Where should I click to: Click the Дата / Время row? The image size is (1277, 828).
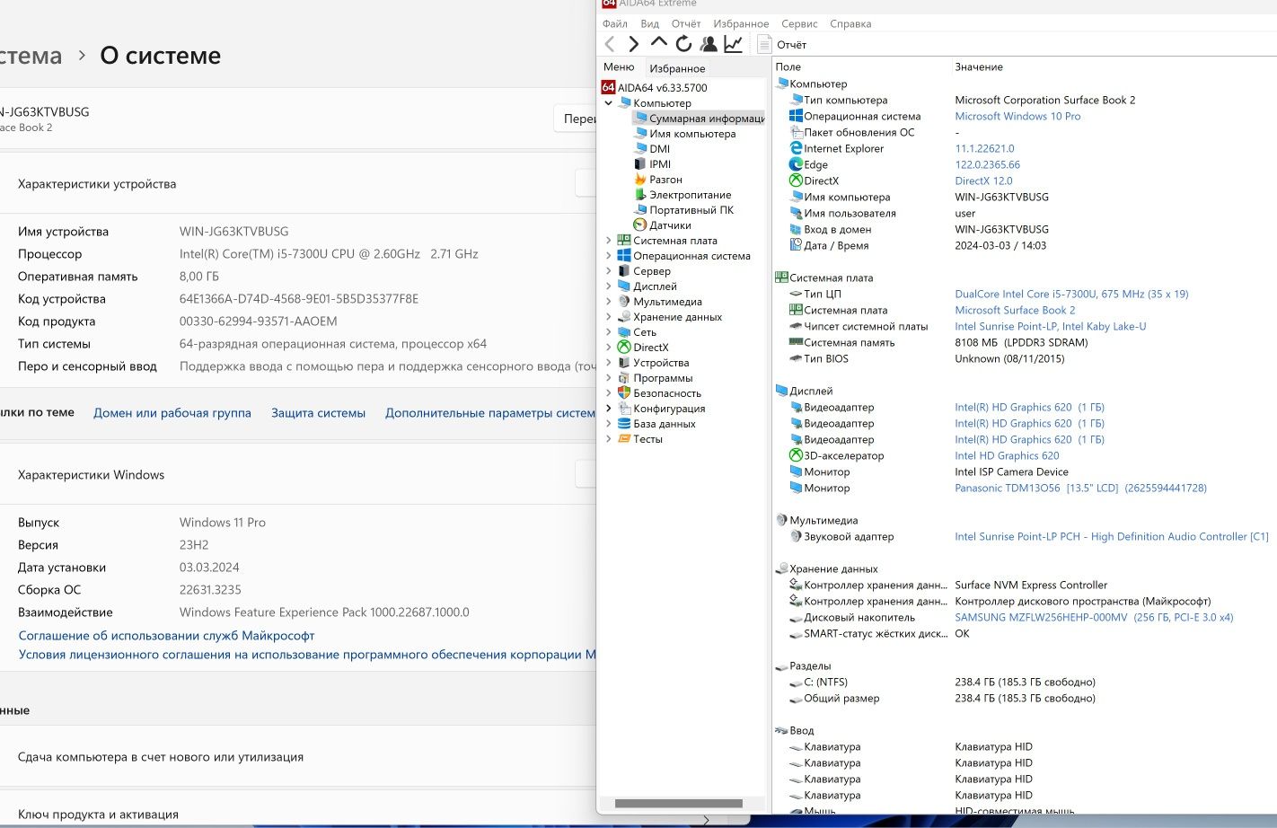tap(1024, 245)
